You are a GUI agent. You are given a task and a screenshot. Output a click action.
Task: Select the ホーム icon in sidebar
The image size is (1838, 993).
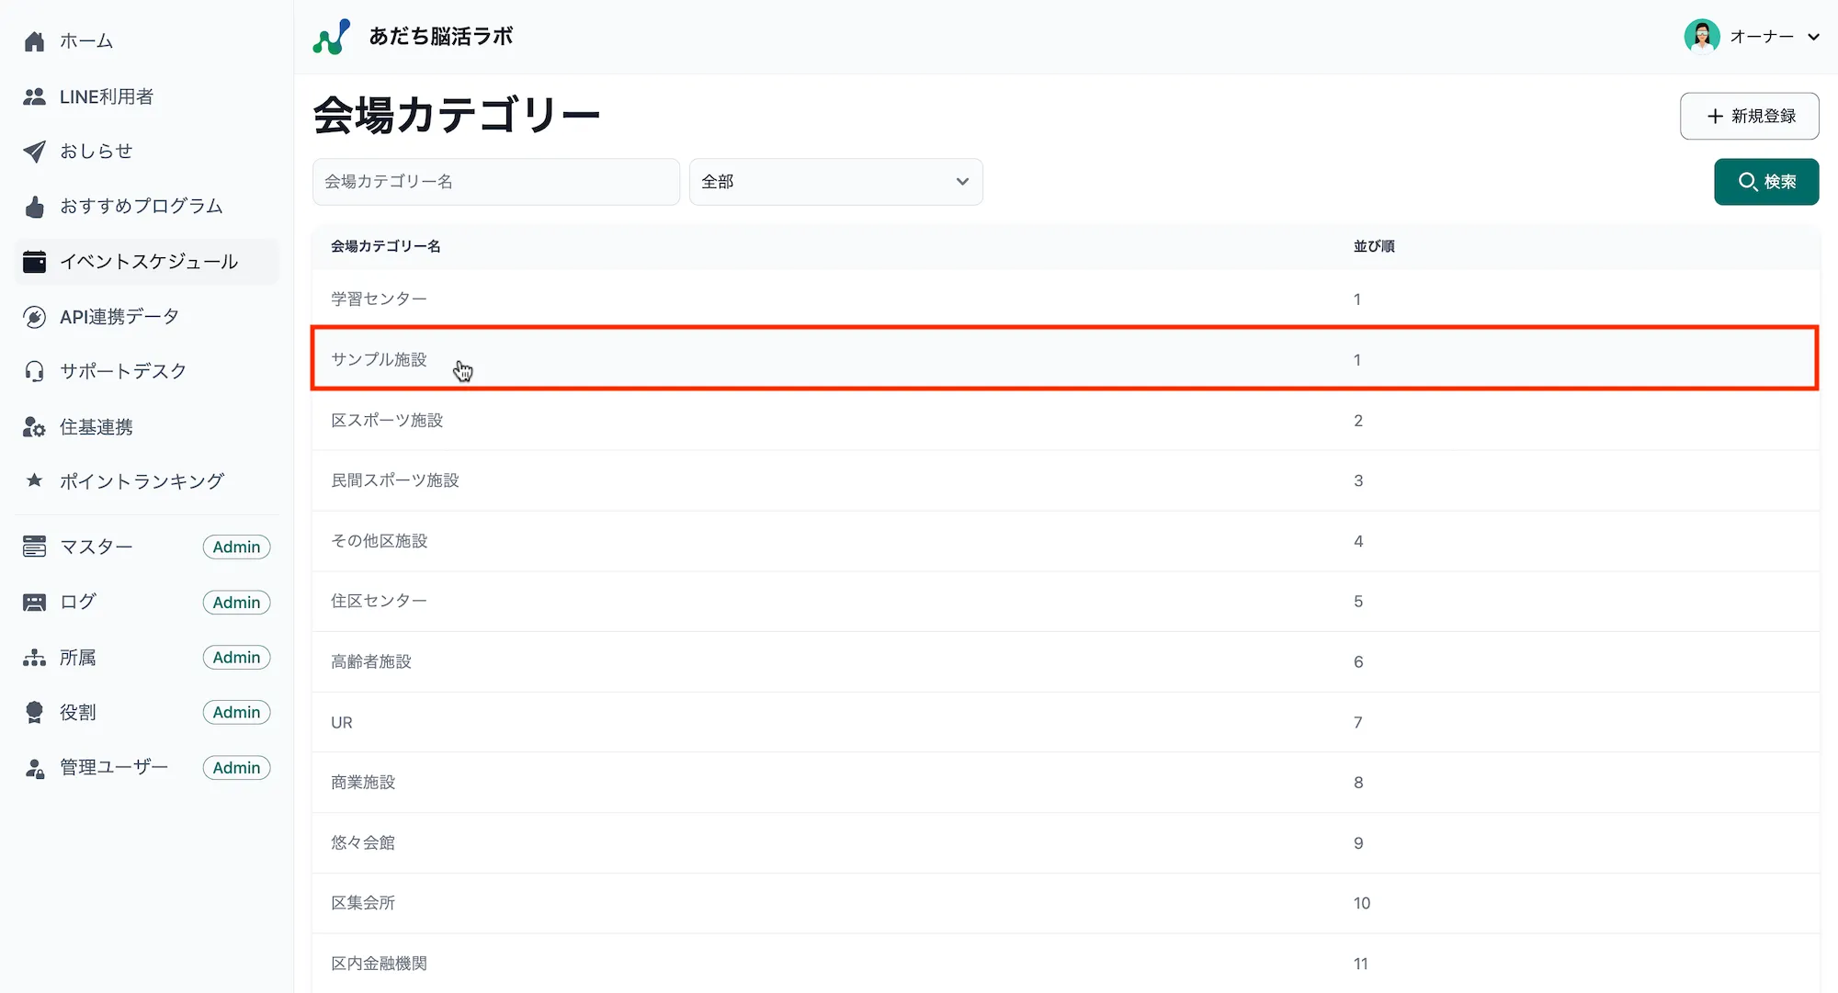(x=34, y=40)
